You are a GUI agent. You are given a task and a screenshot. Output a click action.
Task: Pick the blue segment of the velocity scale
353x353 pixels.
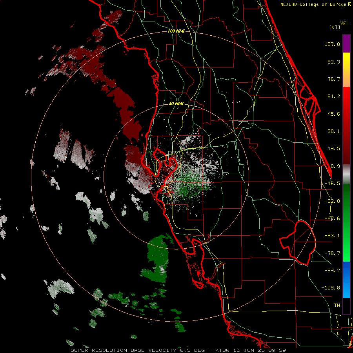click(346, 280)
